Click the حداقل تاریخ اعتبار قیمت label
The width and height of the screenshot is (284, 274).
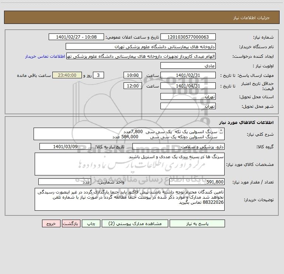coord(257,86)
